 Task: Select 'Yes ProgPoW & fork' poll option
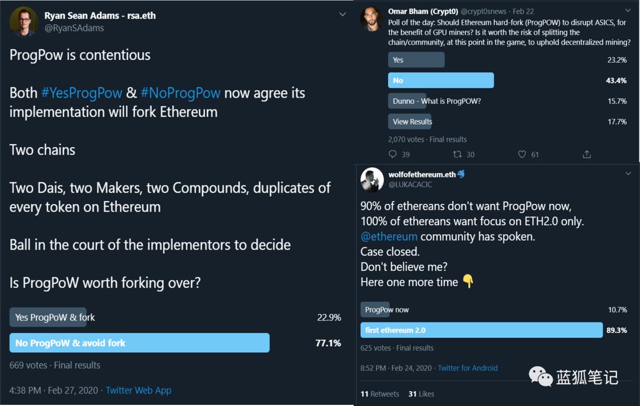point(48,317)
